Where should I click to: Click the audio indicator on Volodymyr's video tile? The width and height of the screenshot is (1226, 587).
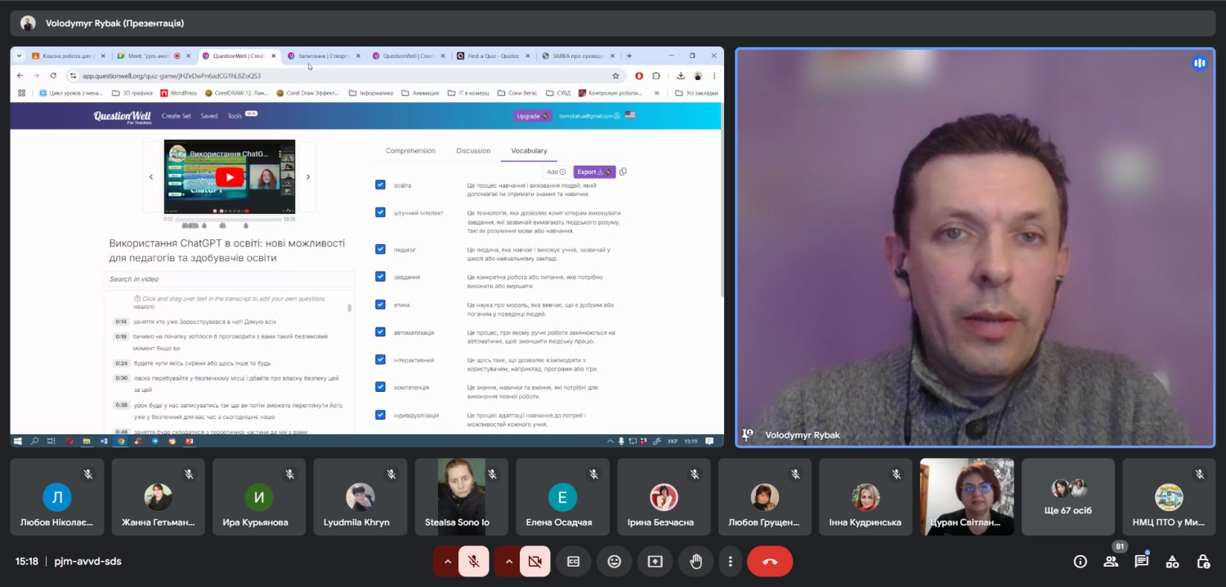1199,63
